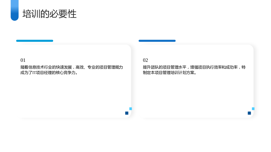Click the text 成为了IT项目经理的核心竞争力
This screenshot has height=152, width=271.
tap(49, 73)
